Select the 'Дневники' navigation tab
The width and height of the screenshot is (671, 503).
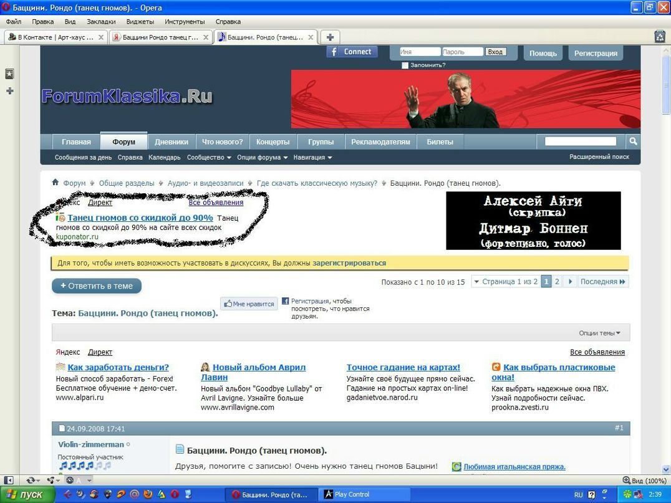tap(171, 141)
